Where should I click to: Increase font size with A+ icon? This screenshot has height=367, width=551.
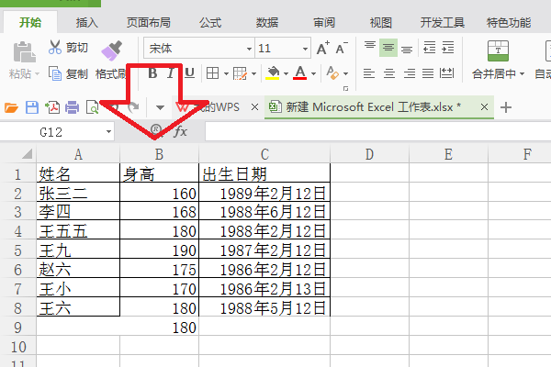coord(322,48)
